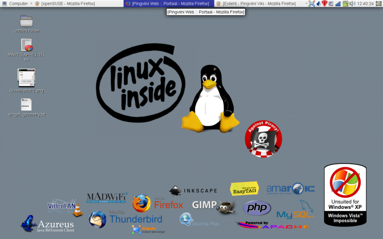The image size is (383, 239).
Task: Switch to Pingviini Web Portaal Firefox window
Action: click(169, 4)
